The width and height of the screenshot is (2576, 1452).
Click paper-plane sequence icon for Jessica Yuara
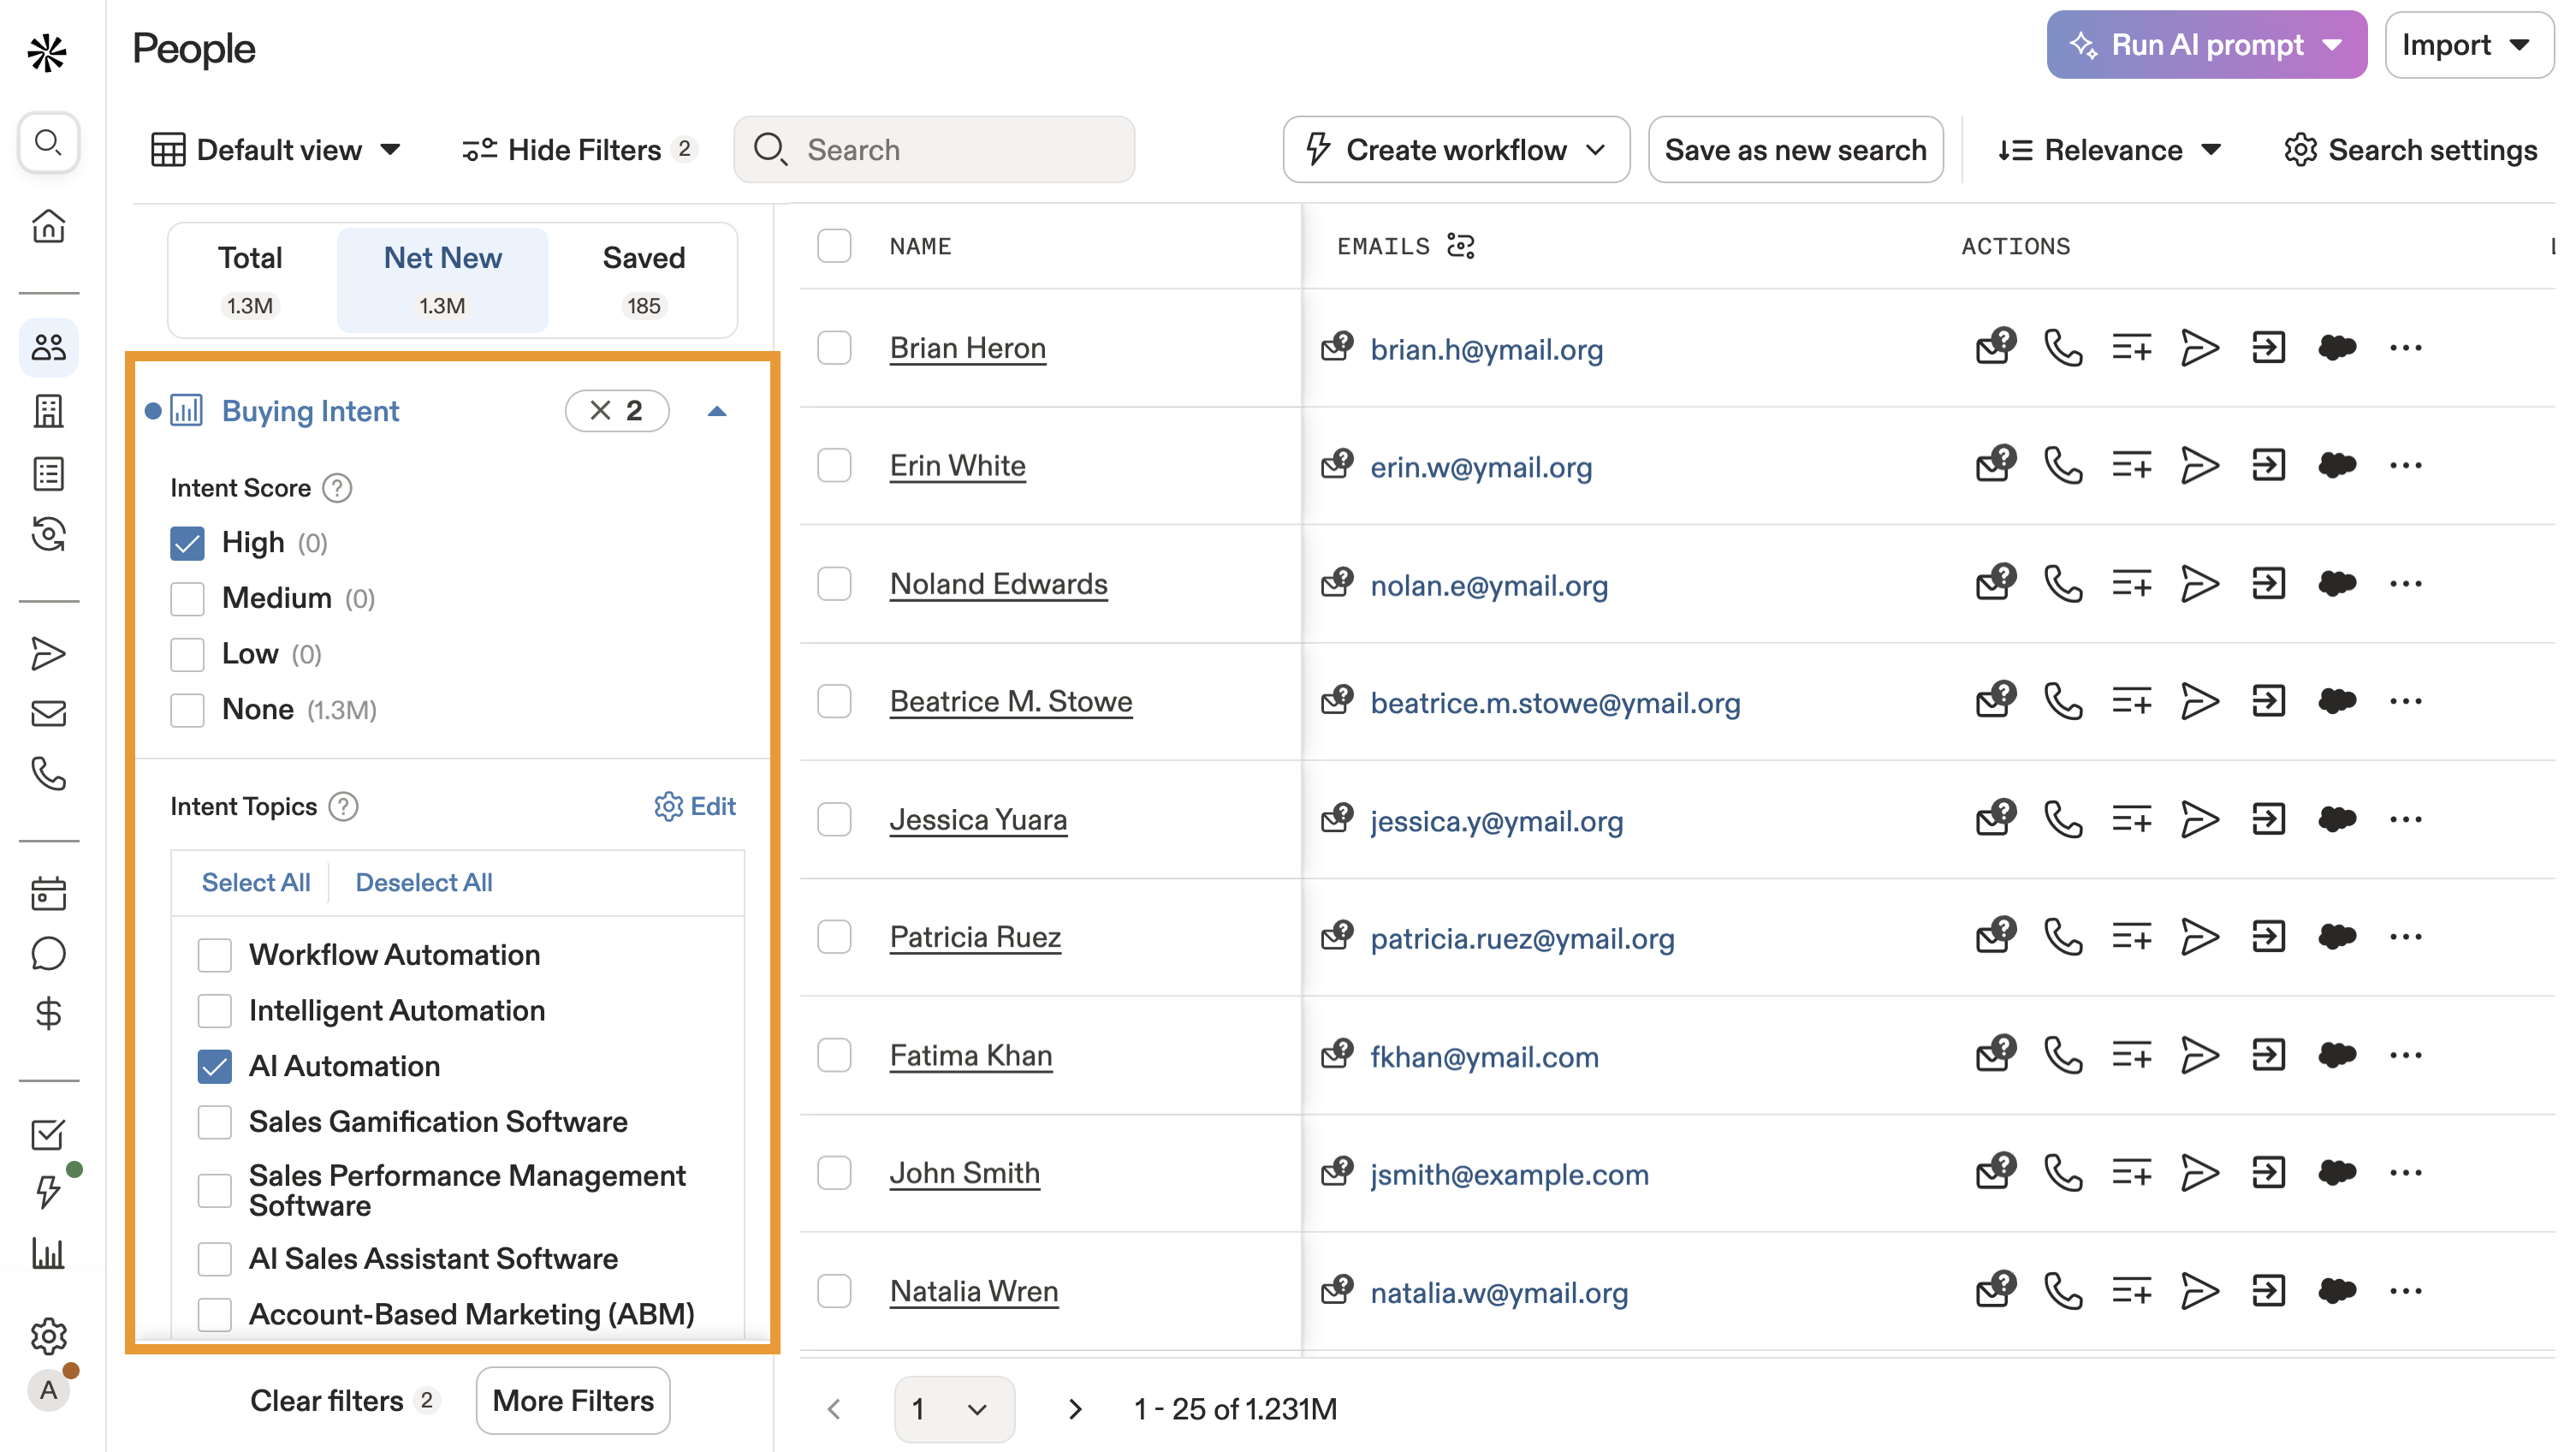(x=2199, y=819)
